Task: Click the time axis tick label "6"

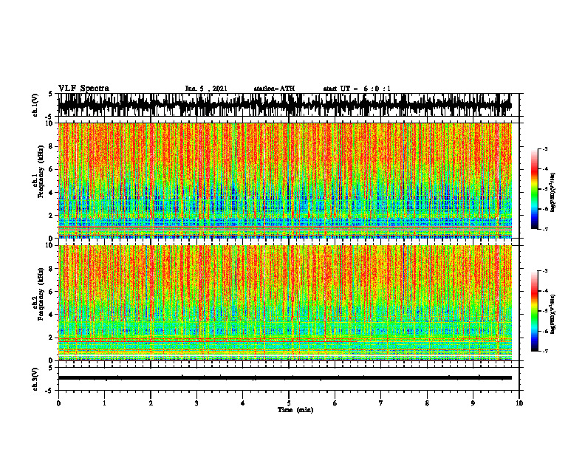Action: pyautogui.click(x=335, y=403)
